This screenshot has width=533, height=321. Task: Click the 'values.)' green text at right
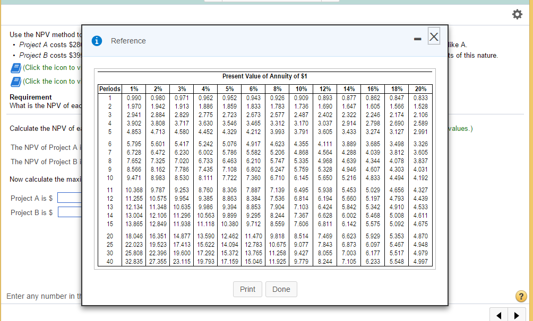[460, 128]
